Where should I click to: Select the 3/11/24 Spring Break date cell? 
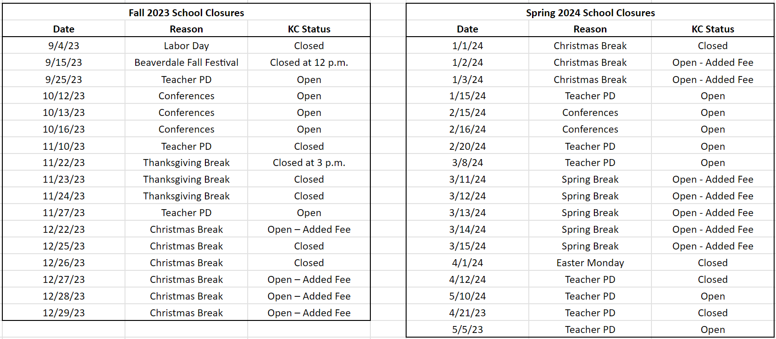click(467, 179)
